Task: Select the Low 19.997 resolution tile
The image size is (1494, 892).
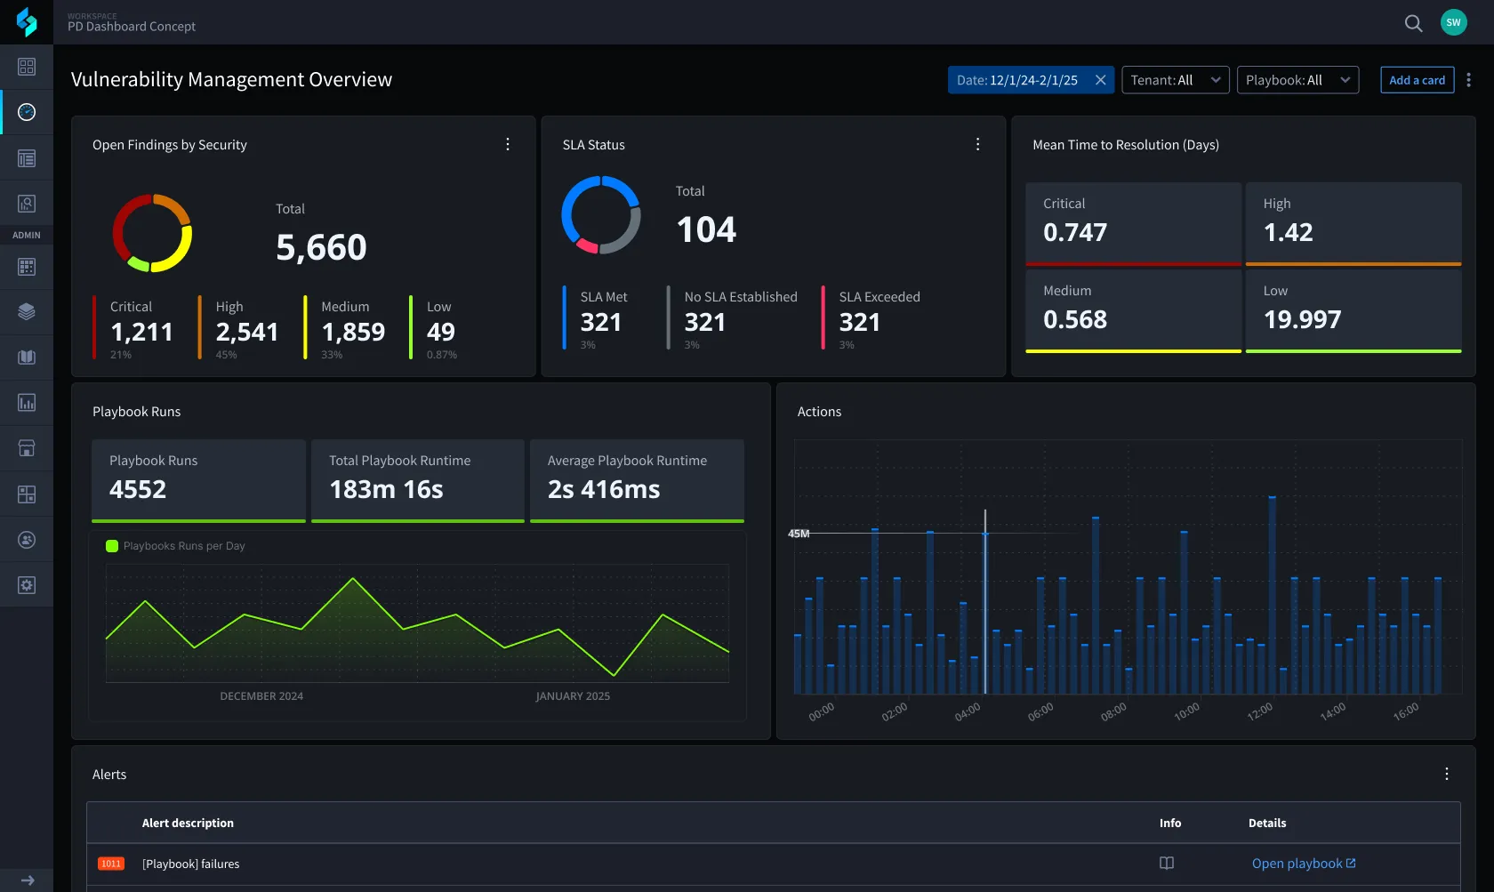Action: (1353, 311)
